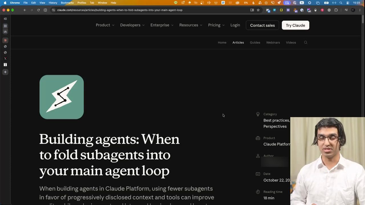Switch to the Guides tab
This screenshot has height=205, width=365.
point(255,42)
